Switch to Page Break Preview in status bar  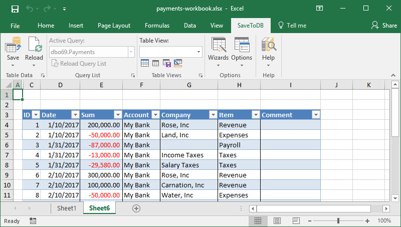pos(296,221)
